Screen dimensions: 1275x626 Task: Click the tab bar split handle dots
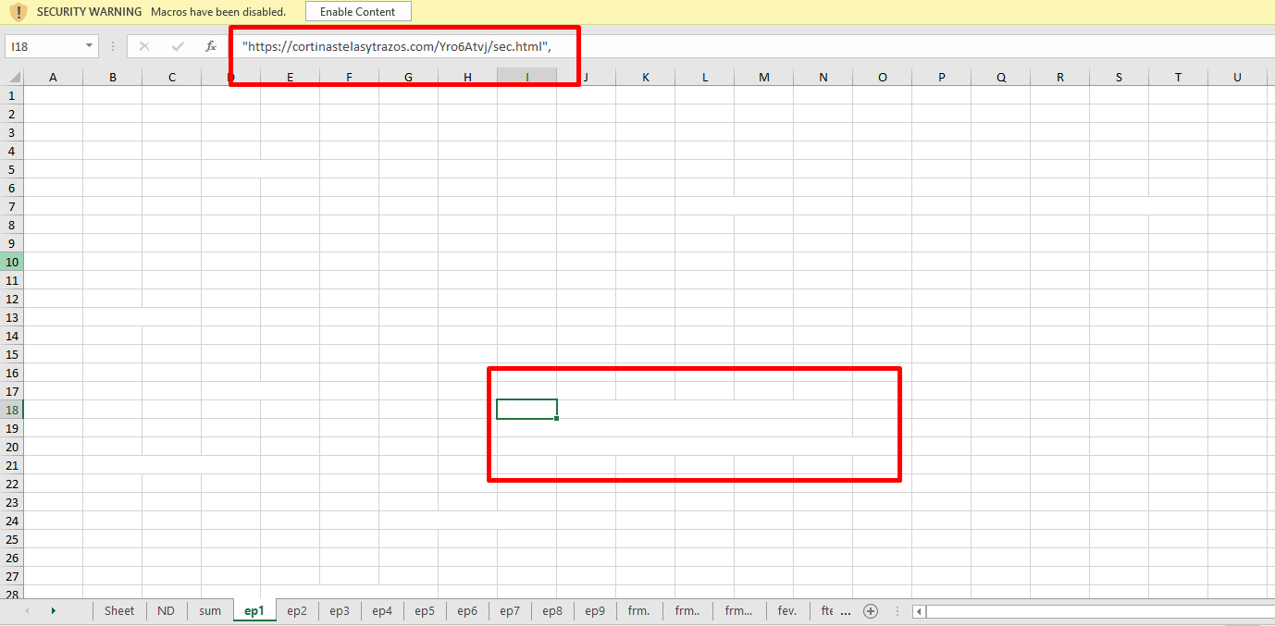coord(897,611)
